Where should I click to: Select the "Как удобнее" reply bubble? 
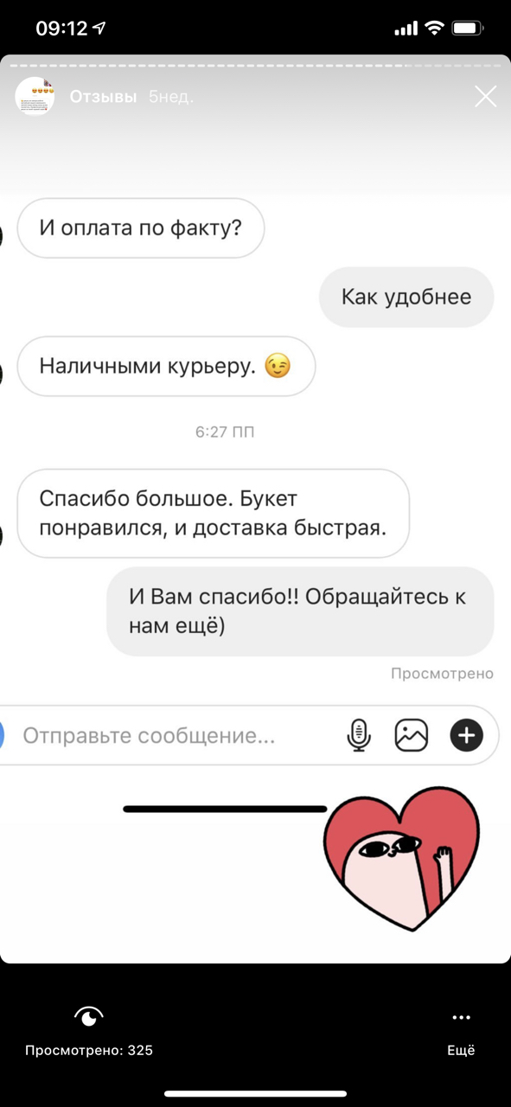click(x=406, y=298)
